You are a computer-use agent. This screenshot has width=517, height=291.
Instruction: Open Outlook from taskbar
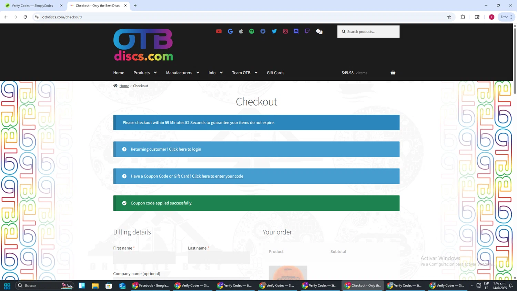122,285
